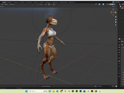Open Illustrator from taskbar
This screenshot has width=124, height=93.
92,91
